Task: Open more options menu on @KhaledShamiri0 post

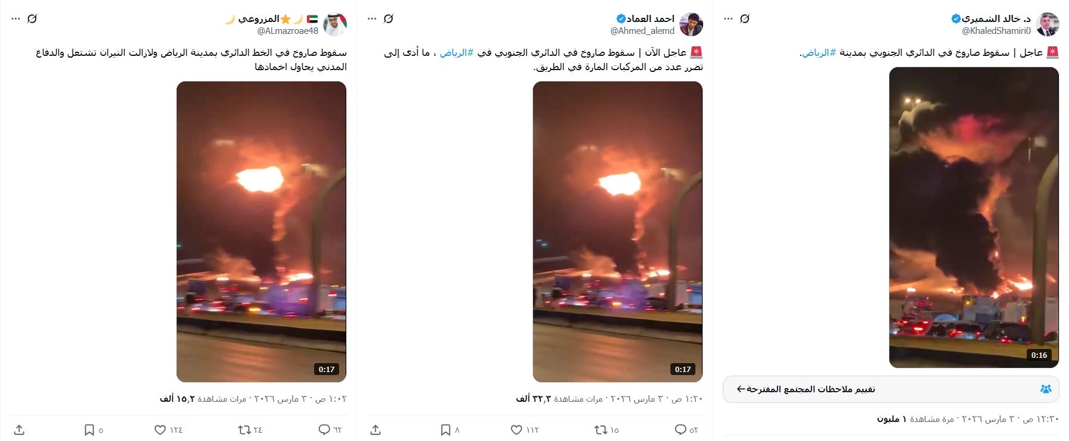Action: tap(728, 18)
